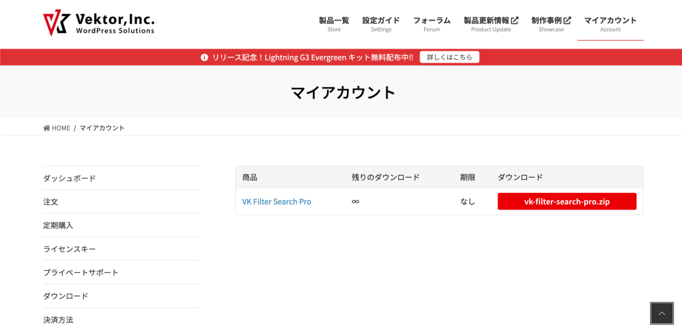Click マイアカウント in the breadcrumb
682x330 pixels.
click(102, 128)
